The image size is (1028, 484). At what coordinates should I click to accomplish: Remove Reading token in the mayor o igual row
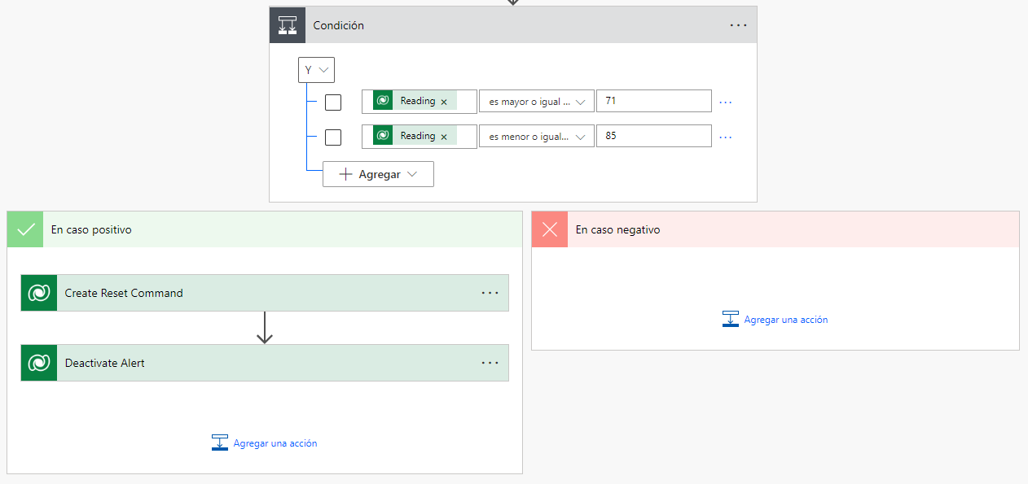point(444,102)
